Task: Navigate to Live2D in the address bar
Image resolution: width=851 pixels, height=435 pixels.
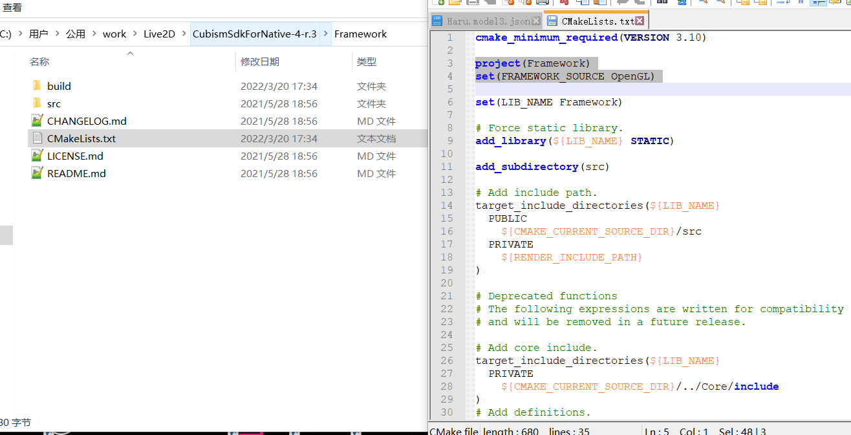Action: [x=159, y=34]
